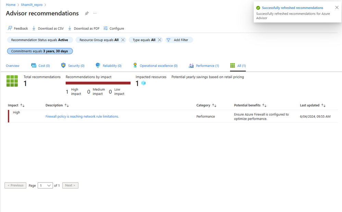
Task: Click the Next page button
Action: click(70, 185)
